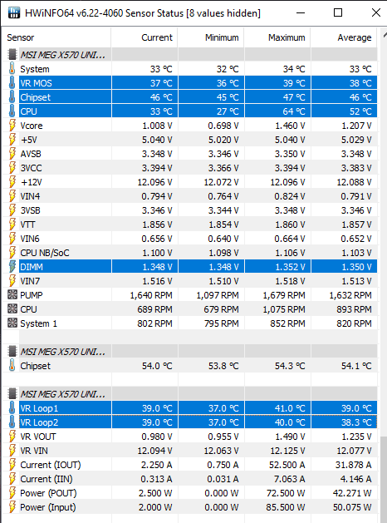Screen dimensions: 387x523
Task: Click the Sensor column header
Action: (56, 37)
